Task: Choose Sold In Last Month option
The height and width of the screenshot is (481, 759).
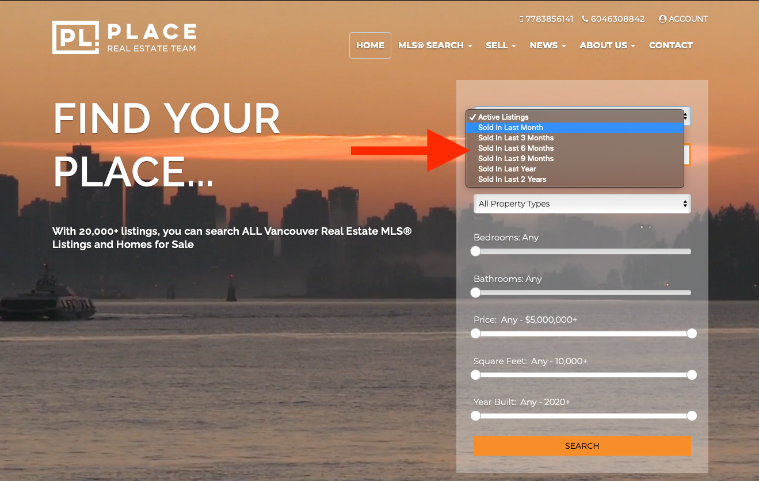Action: (x=575, y=127)
